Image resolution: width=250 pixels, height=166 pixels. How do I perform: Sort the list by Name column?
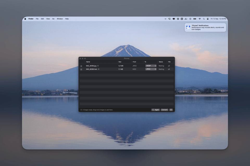[x=88, y=62]
